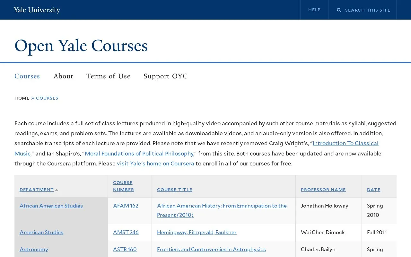Open Support OYC navigation item
411x257 pixels.
[166, 76]
